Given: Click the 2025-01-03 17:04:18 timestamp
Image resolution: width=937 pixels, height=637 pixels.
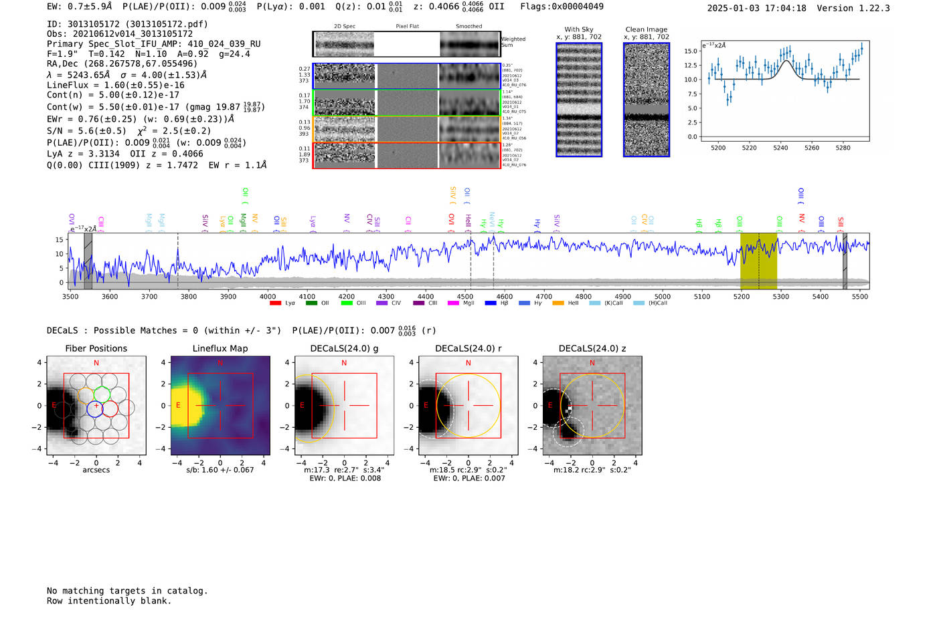Looking at the screenshot, I should (756, 8).
